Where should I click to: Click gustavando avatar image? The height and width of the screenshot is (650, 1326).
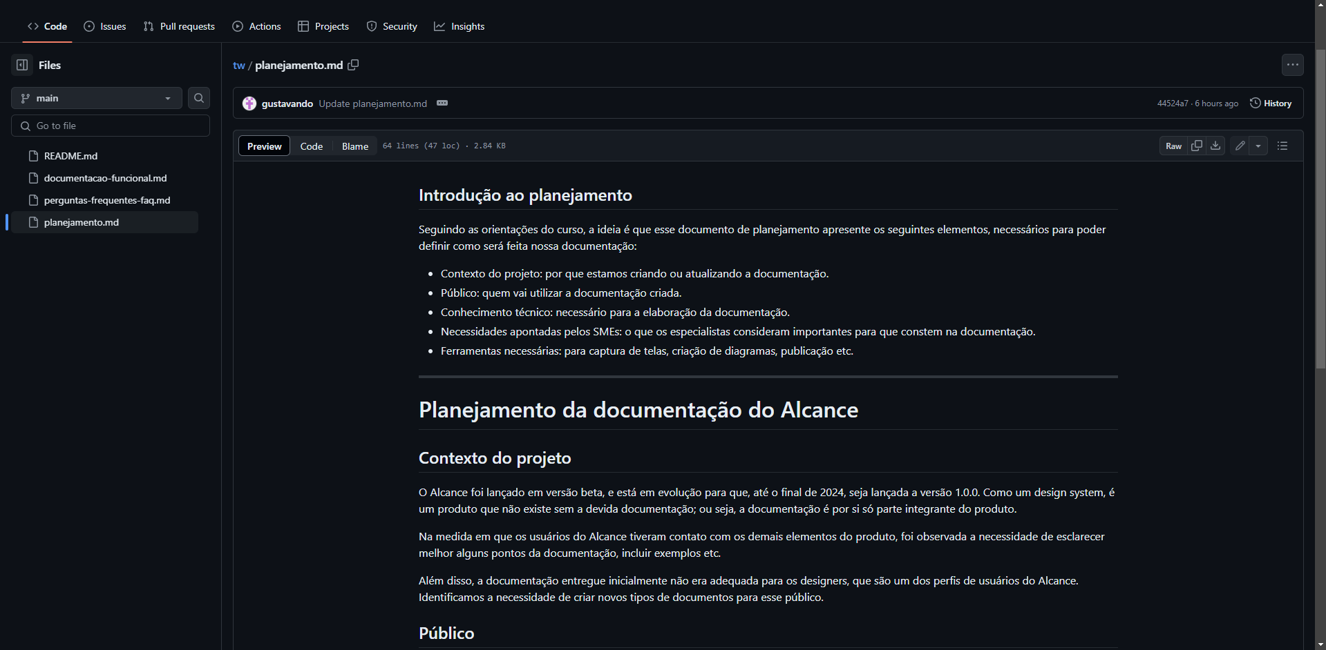(x=249, y=104)
